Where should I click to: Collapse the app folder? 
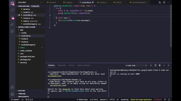(x=19, y=30)
